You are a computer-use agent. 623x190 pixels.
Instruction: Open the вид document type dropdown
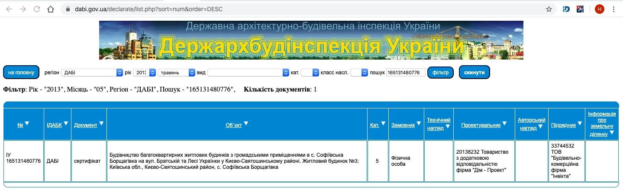click(x=248, y=73)
